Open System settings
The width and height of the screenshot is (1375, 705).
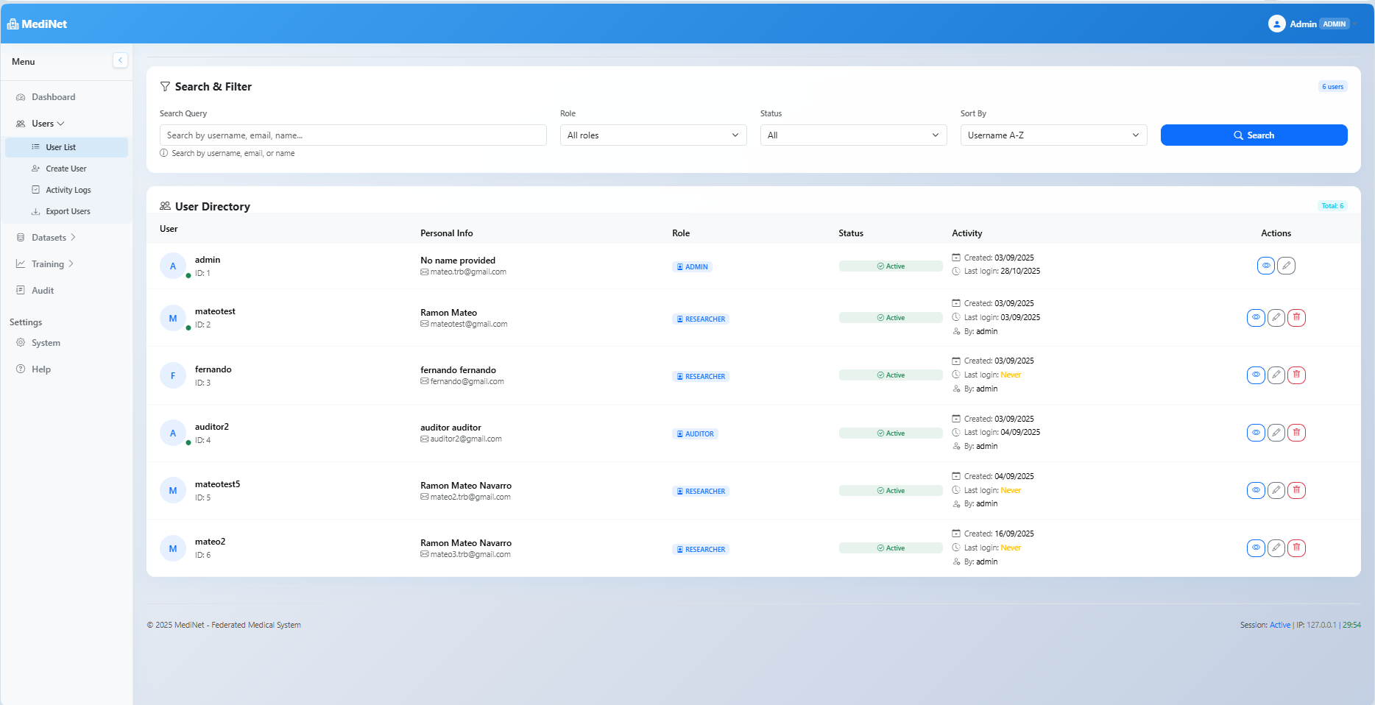(47, 342)
